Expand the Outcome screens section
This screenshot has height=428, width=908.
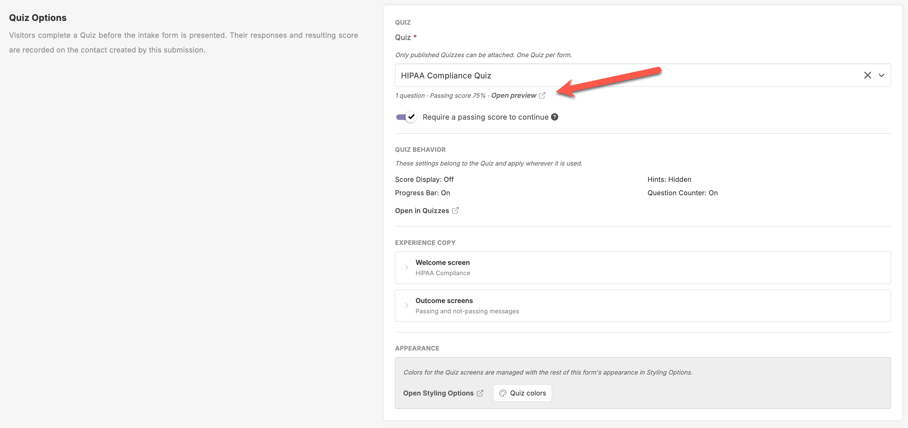[643, 306]
